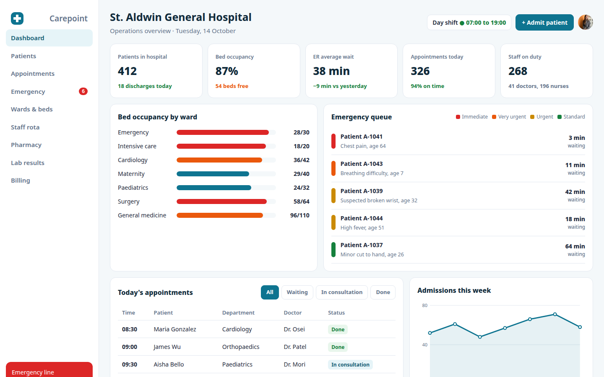
Task: Click the Appointments today 326 card
Action: (449, 71)
